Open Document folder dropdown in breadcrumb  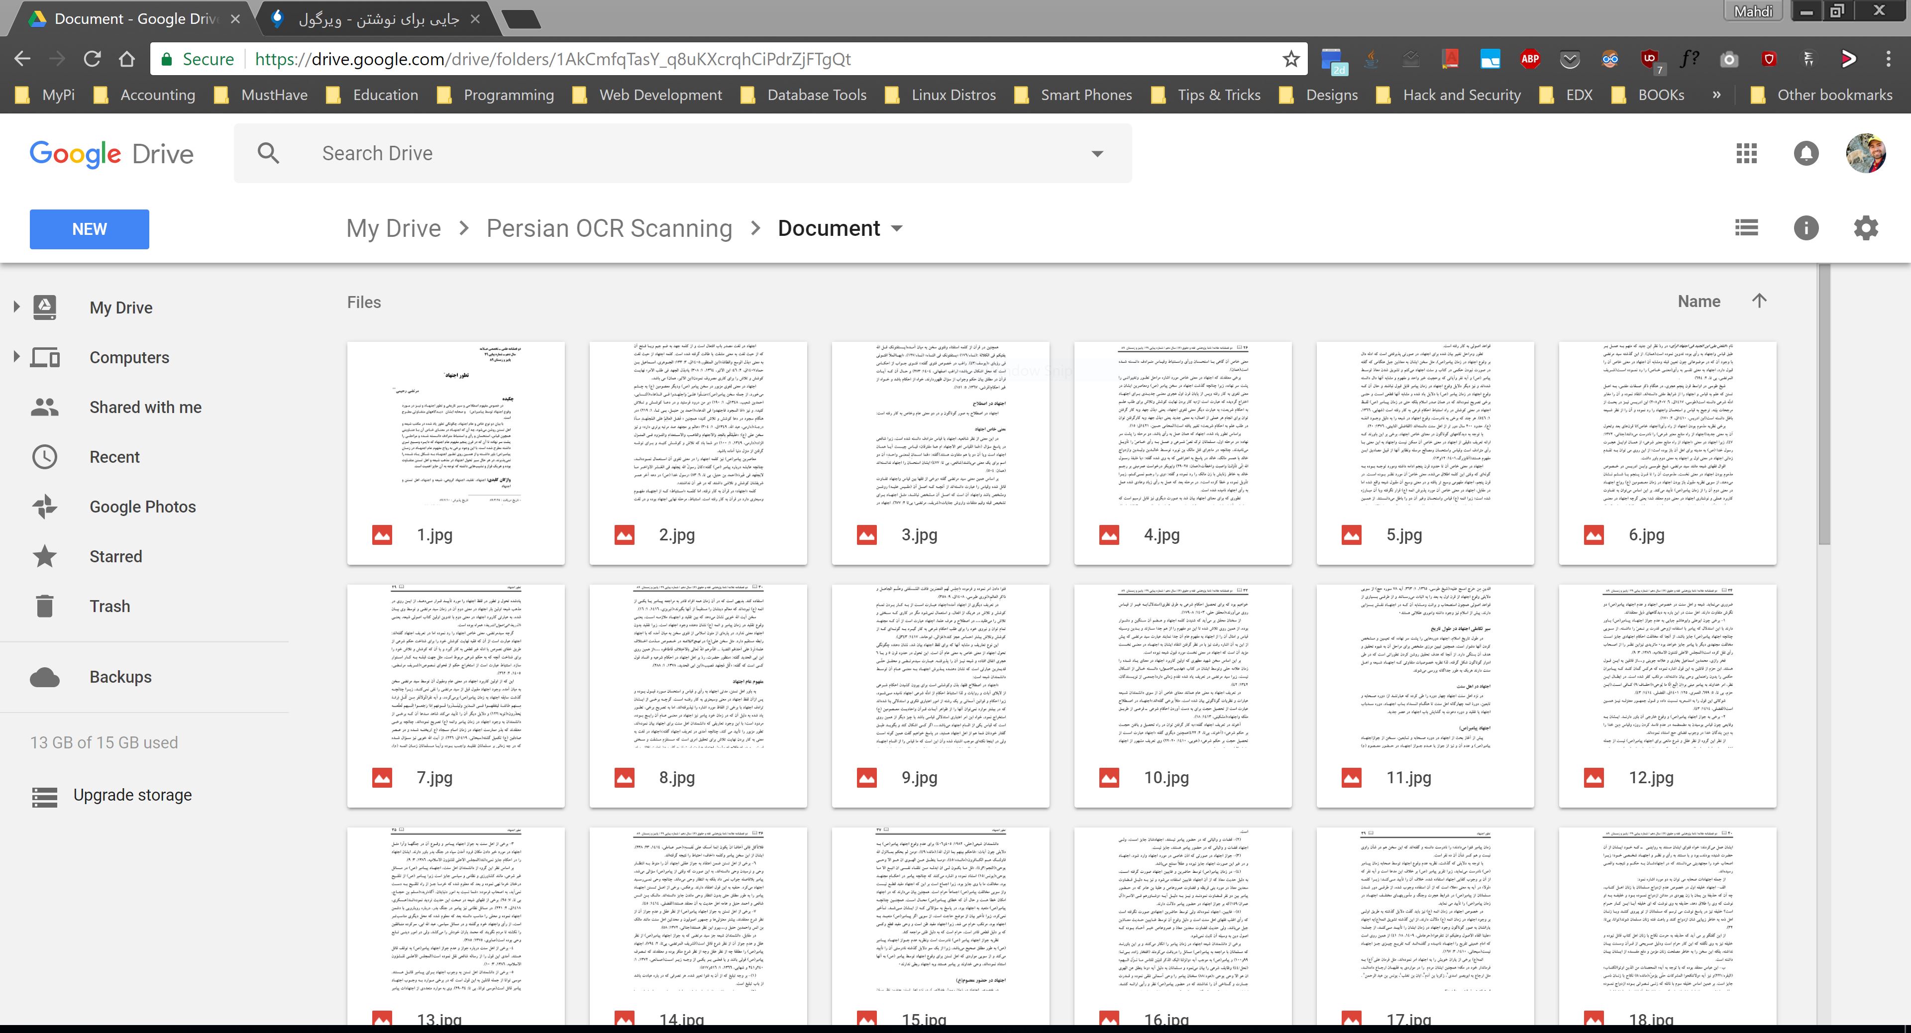click(x=897, y=228)
